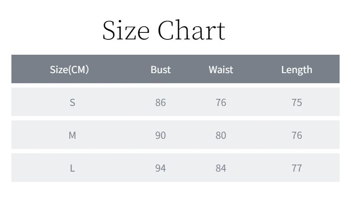Click the Size Chart title
This screenshot has height=197, width=351.
164,30
